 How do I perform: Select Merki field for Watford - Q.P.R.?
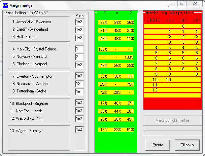(79, 119)
